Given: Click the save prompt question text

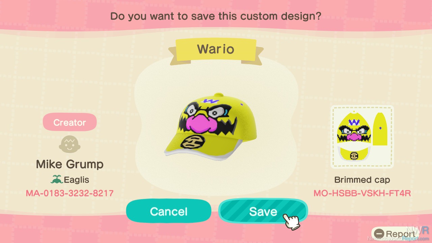Looking at the screenshot, I should (x=216, y=16).
